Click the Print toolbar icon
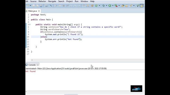Viewport: 170px width, 95px height. point(41,6)
